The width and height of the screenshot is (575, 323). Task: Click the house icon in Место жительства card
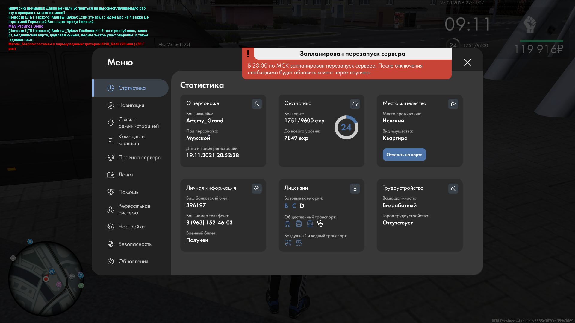point(453,104)
